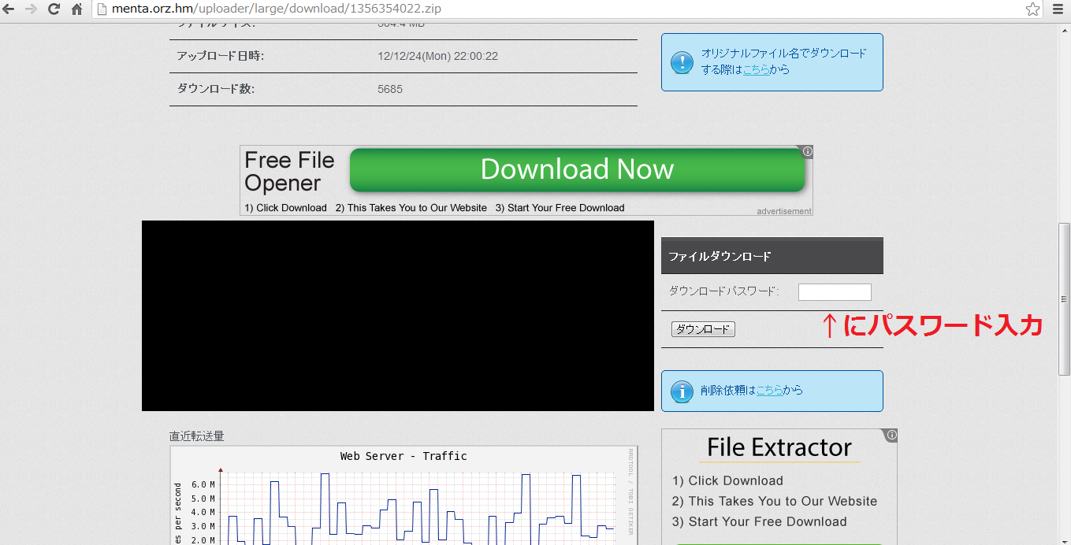Click the File Extractor ad heading
This screenshot has height=545, width=1071.
[779, 447]
